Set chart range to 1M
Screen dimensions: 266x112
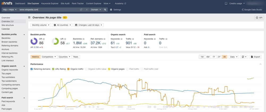point(202,57)
